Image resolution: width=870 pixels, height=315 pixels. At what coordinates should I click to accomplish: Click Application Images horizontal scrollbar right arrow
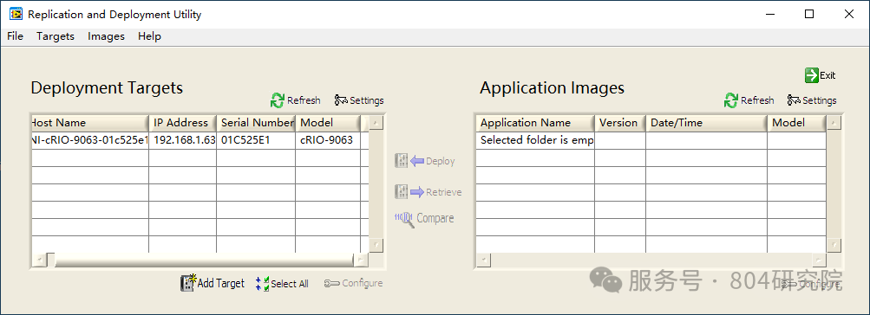(x=819, y=260)
